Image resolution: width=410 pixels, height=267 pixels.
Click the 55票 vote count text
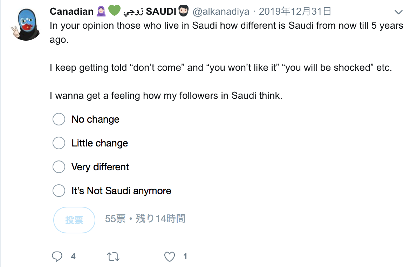pyautogui.click(x=115, y=219)
